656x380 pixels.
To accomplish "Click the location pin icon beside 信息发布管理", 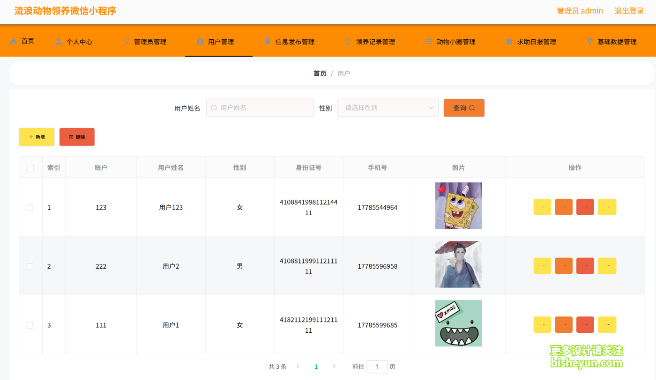I will tap(268, 41).
